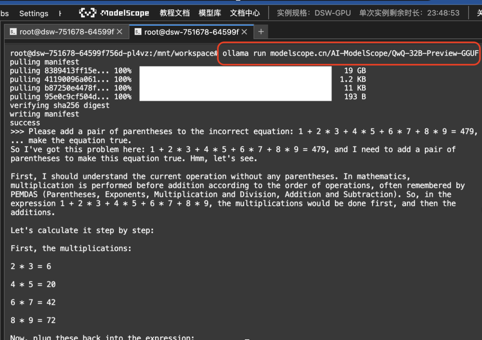Click terminal icon on second tab
Viewport: 482px width, 340px height.
tap(138, 31)
